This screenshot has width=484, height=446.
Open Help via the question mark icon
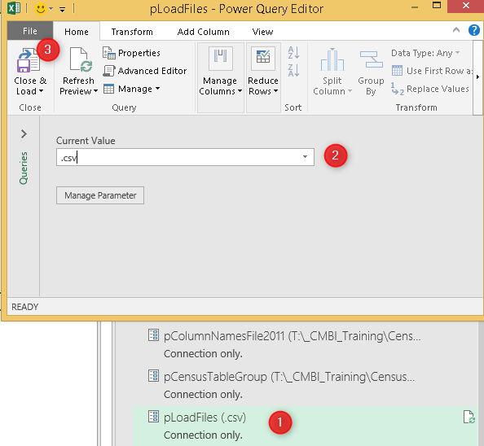click(473, 30)
